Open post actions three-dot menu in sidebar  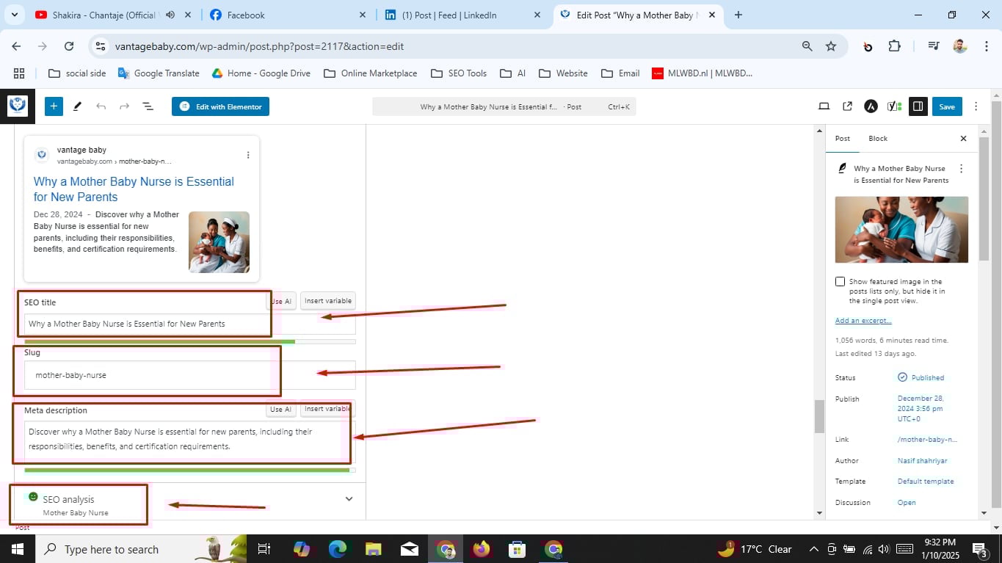961,169
